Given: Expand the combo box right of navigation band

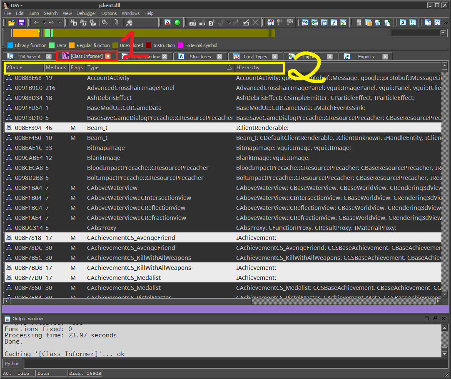Looking at the screenshot, I should point(443,33).
